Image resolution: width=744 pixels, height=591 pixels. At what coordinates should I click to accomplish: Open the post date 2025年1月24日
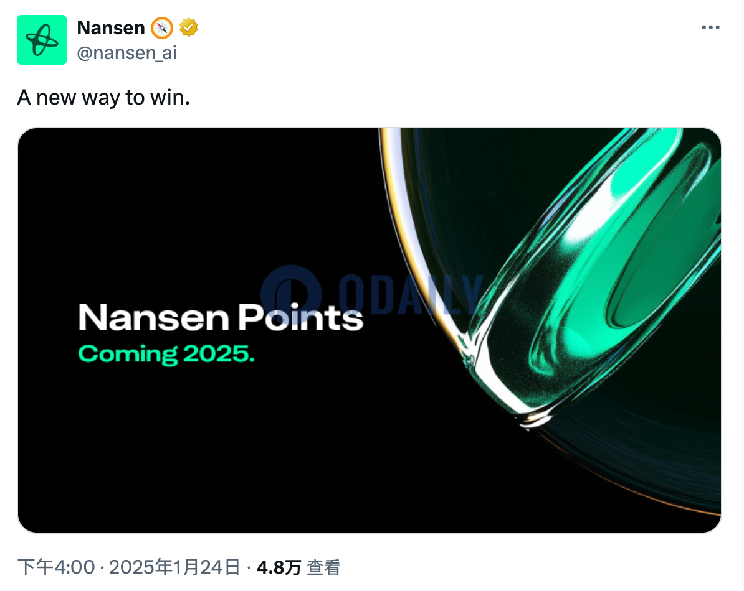pyautogui.click(x=174, y=567)
